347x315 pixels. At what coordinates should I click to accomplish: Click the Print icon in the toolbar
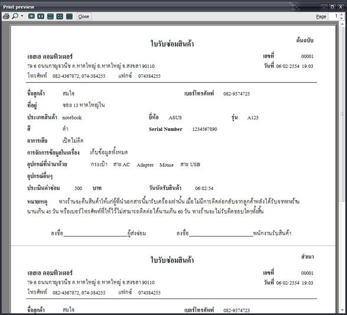(x=6, y=16)
